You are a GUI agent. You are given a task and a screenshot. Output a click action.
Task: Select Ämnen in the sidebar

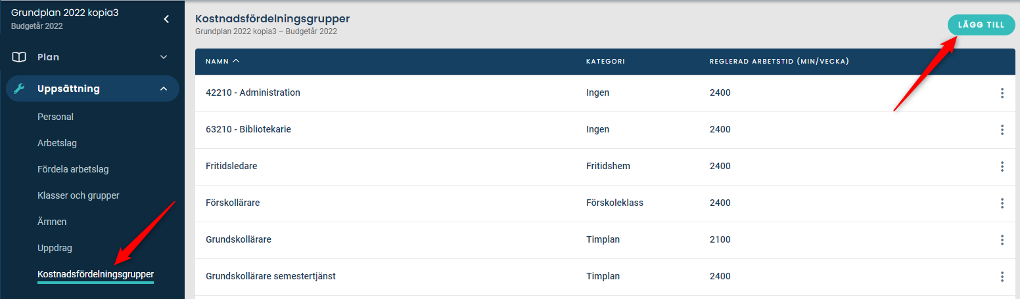(x=52, y=222)
